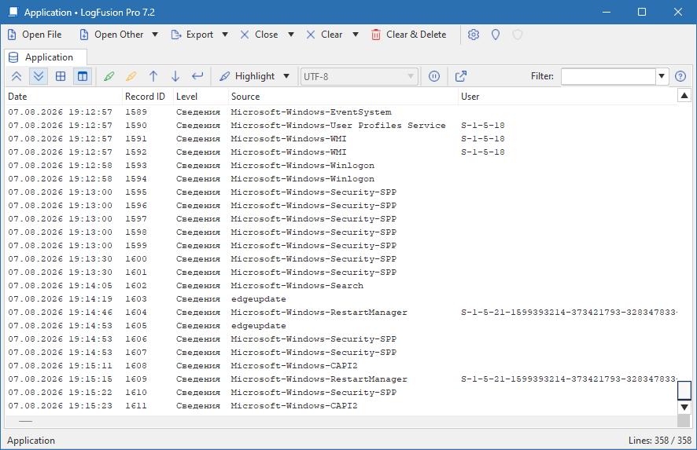The image size is (697, 450).
Task: Select record 1589 Microsoft-Windows-EventSystem row
Action: pos(341,112)
